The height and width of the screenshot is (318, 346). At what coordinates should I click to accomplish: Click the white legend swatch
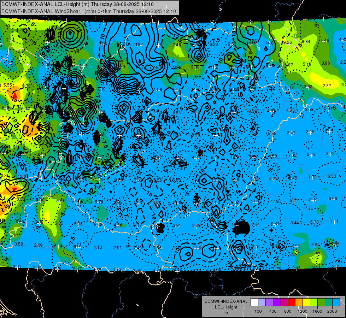254,302
